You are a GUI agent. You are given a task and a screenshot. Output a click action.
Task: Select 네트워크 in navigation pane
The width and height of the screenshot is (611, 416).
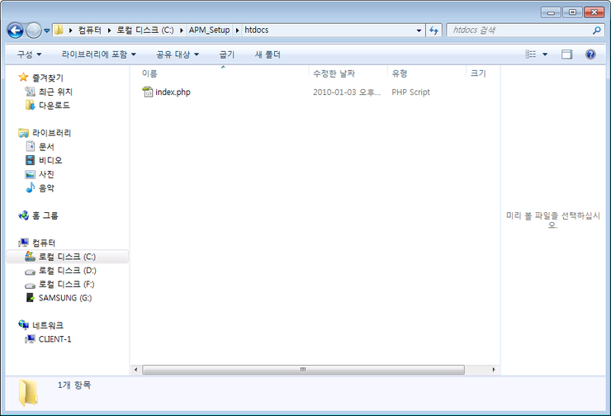pos(48,326)
